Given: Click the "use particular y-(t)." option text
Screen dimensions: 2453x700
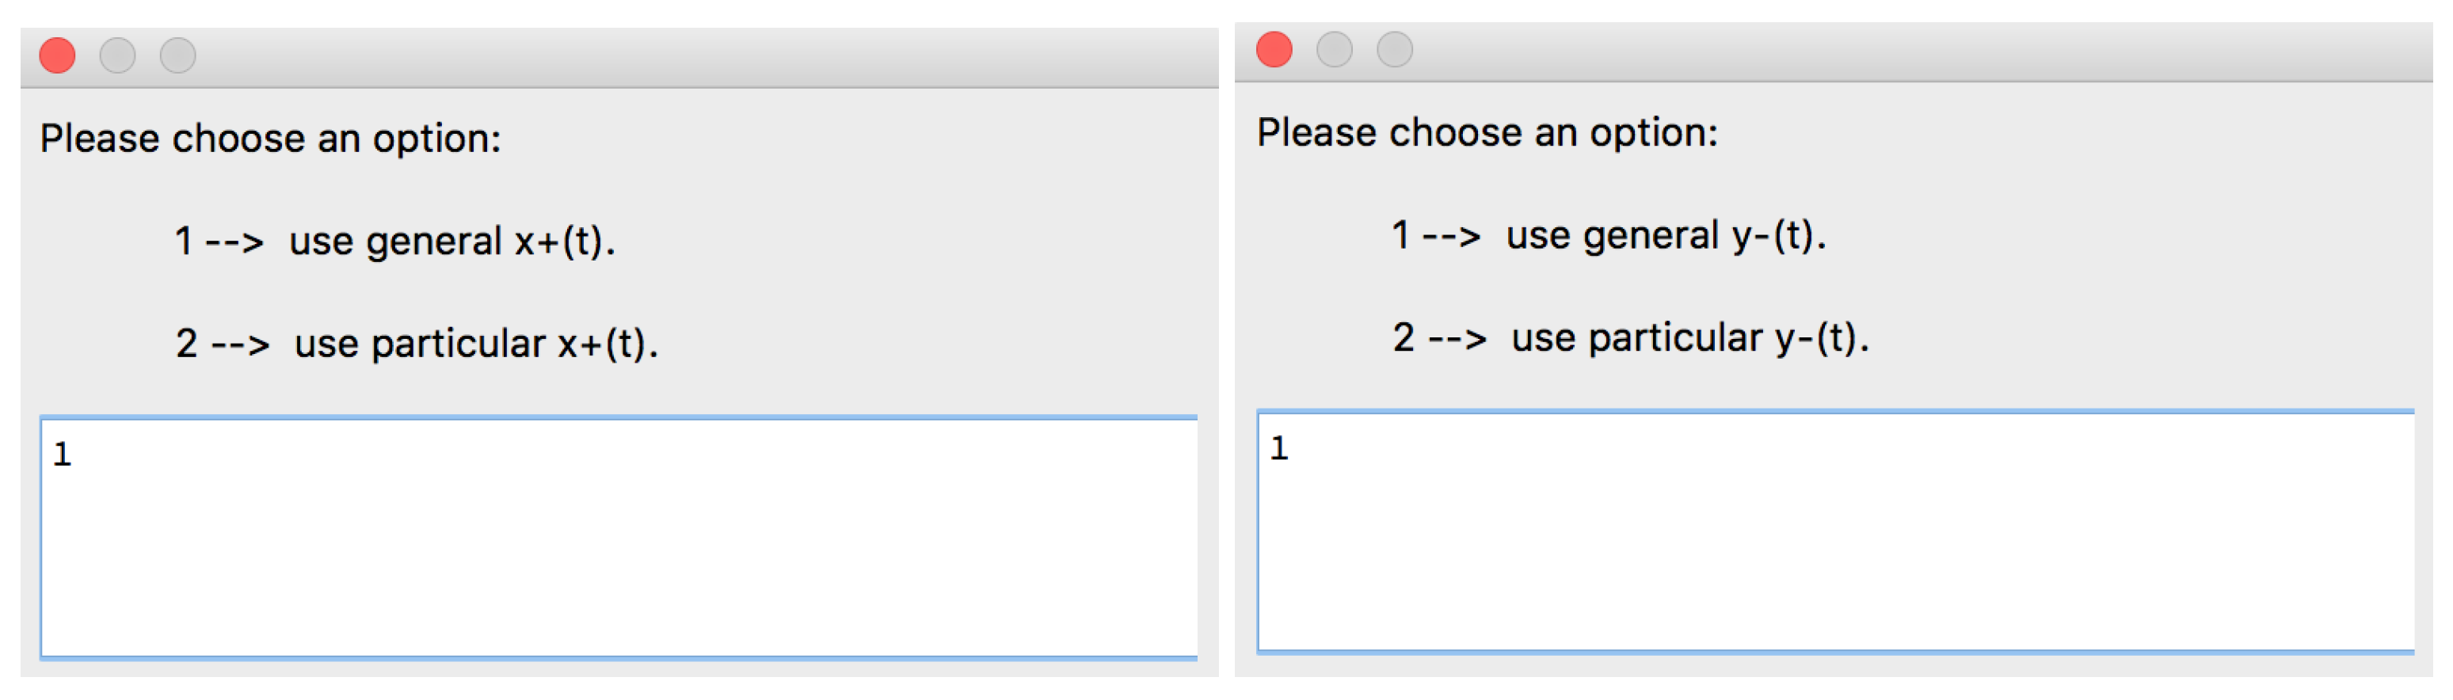Looking at the screenshot, I should (x=1690, y=338).
